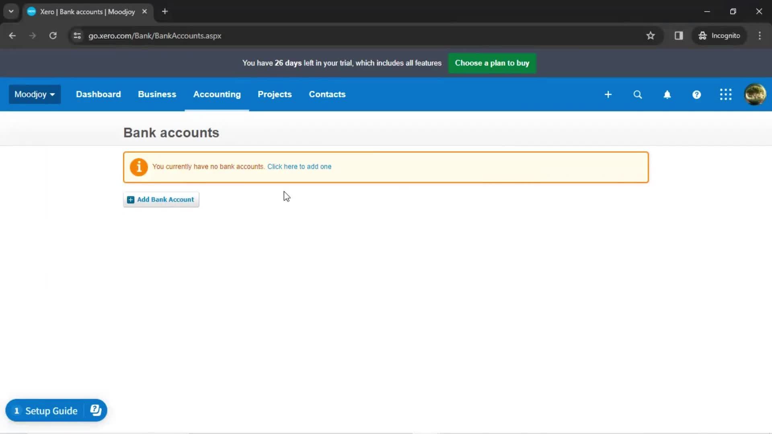
Task: Click the Bank accounts heading text
Action: tap(171, 133)
